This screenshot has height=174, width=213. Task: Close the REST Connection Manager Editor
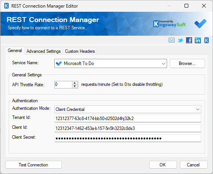[x=204, y=6]
